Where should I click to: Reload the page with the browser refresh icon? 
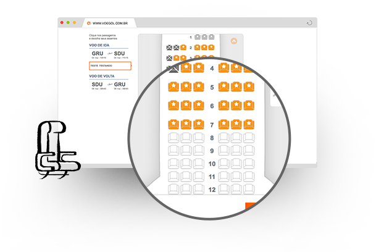(x=309, y=23)
